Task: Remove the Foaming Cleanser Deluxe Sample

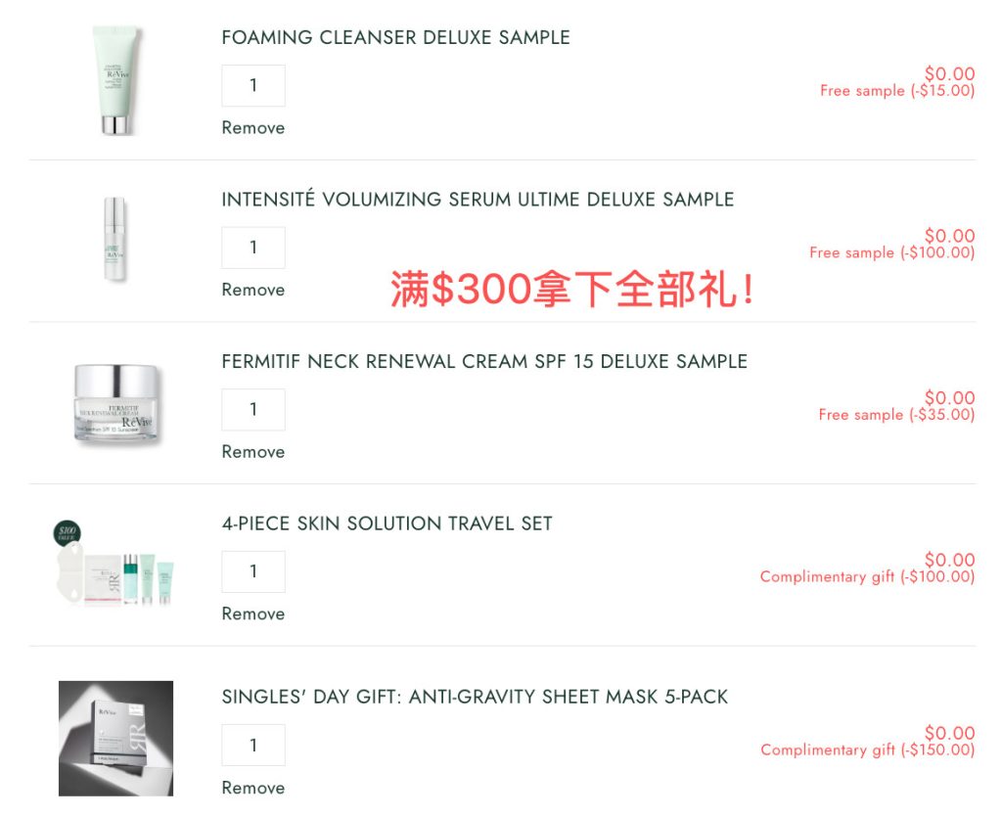Action: (x=253, y=128)
